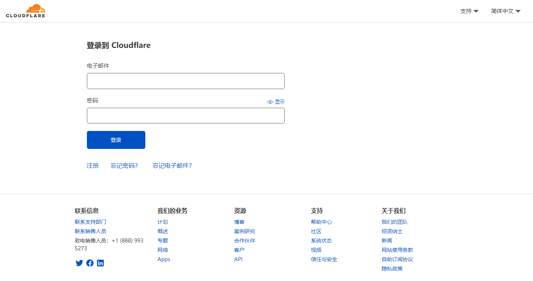Click the 忘记密码? link

pos(124,165)
